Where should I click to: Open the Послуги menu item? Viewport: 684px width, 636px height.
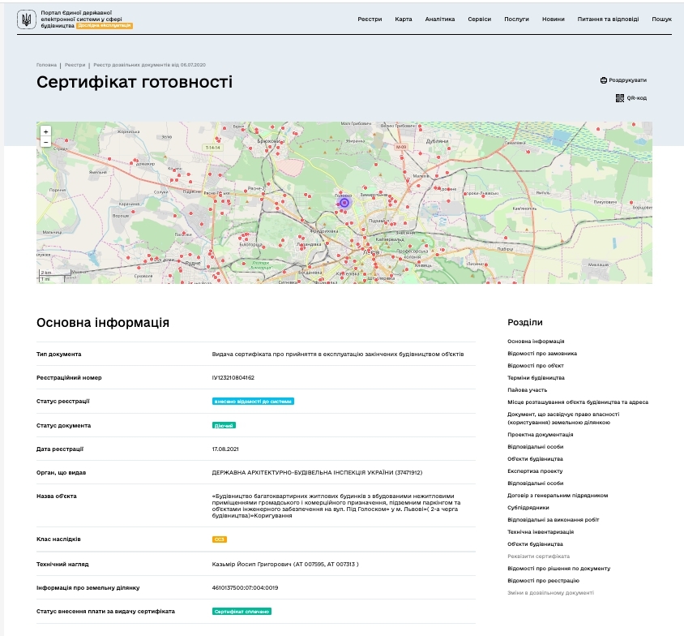[516, 19]
